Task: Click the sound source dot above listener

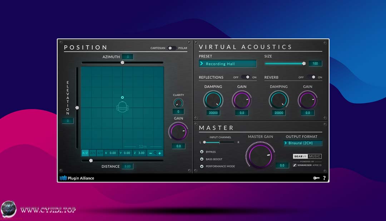Action: (122, 97)
